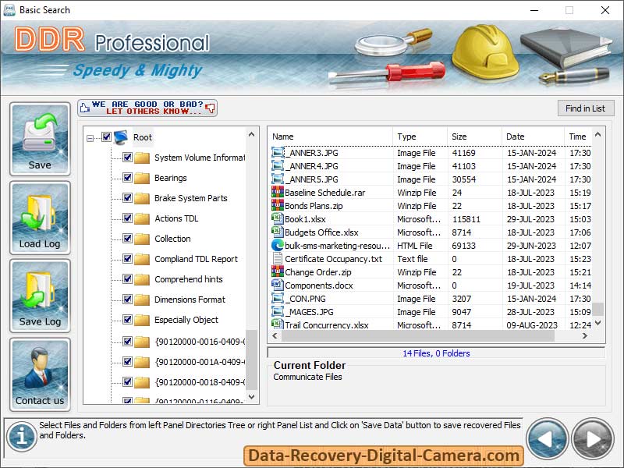The width and height of the screenshot is (624, 468).
Task: Click the thumbs-up icon on feedback banner
Action: pos(84,108)
